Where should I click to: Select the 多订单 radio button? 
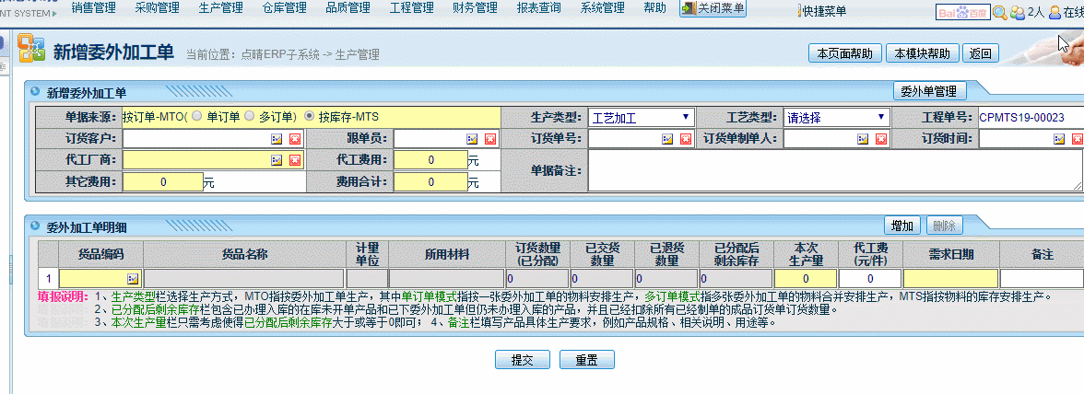[x=249, y=117]
